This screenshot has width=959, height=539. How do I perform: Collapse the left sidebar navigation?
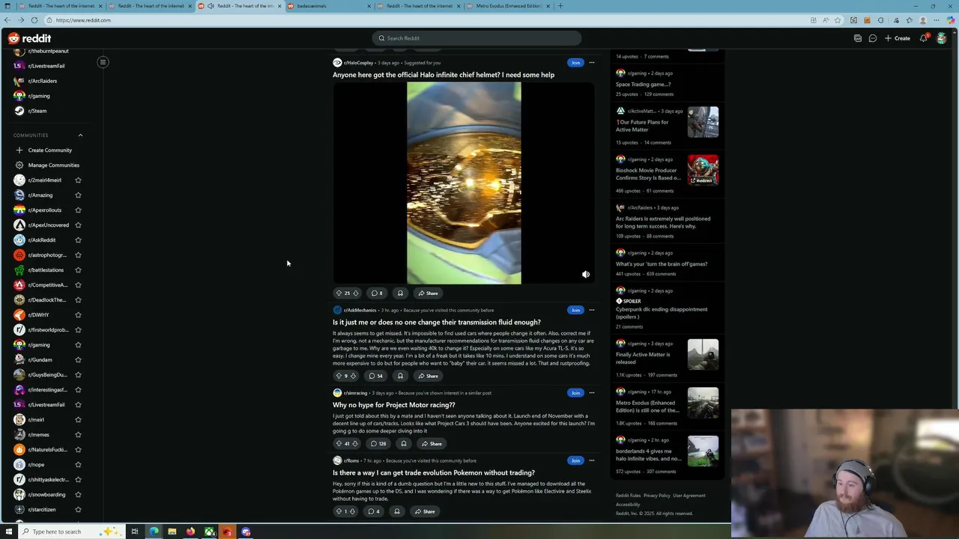point(103,62)
